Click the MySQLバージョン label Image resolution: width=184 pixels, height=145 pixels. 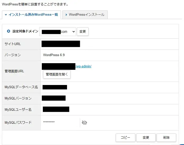(18, 98)
